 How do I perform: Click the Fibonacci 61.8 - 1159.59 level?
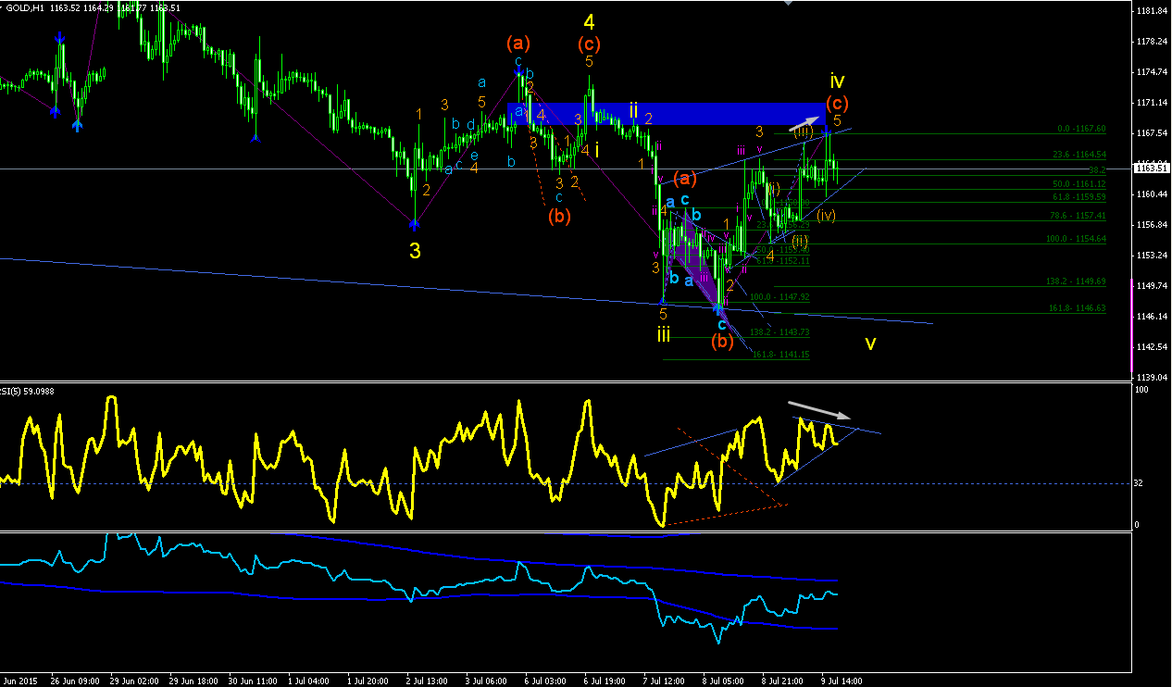1078,196
